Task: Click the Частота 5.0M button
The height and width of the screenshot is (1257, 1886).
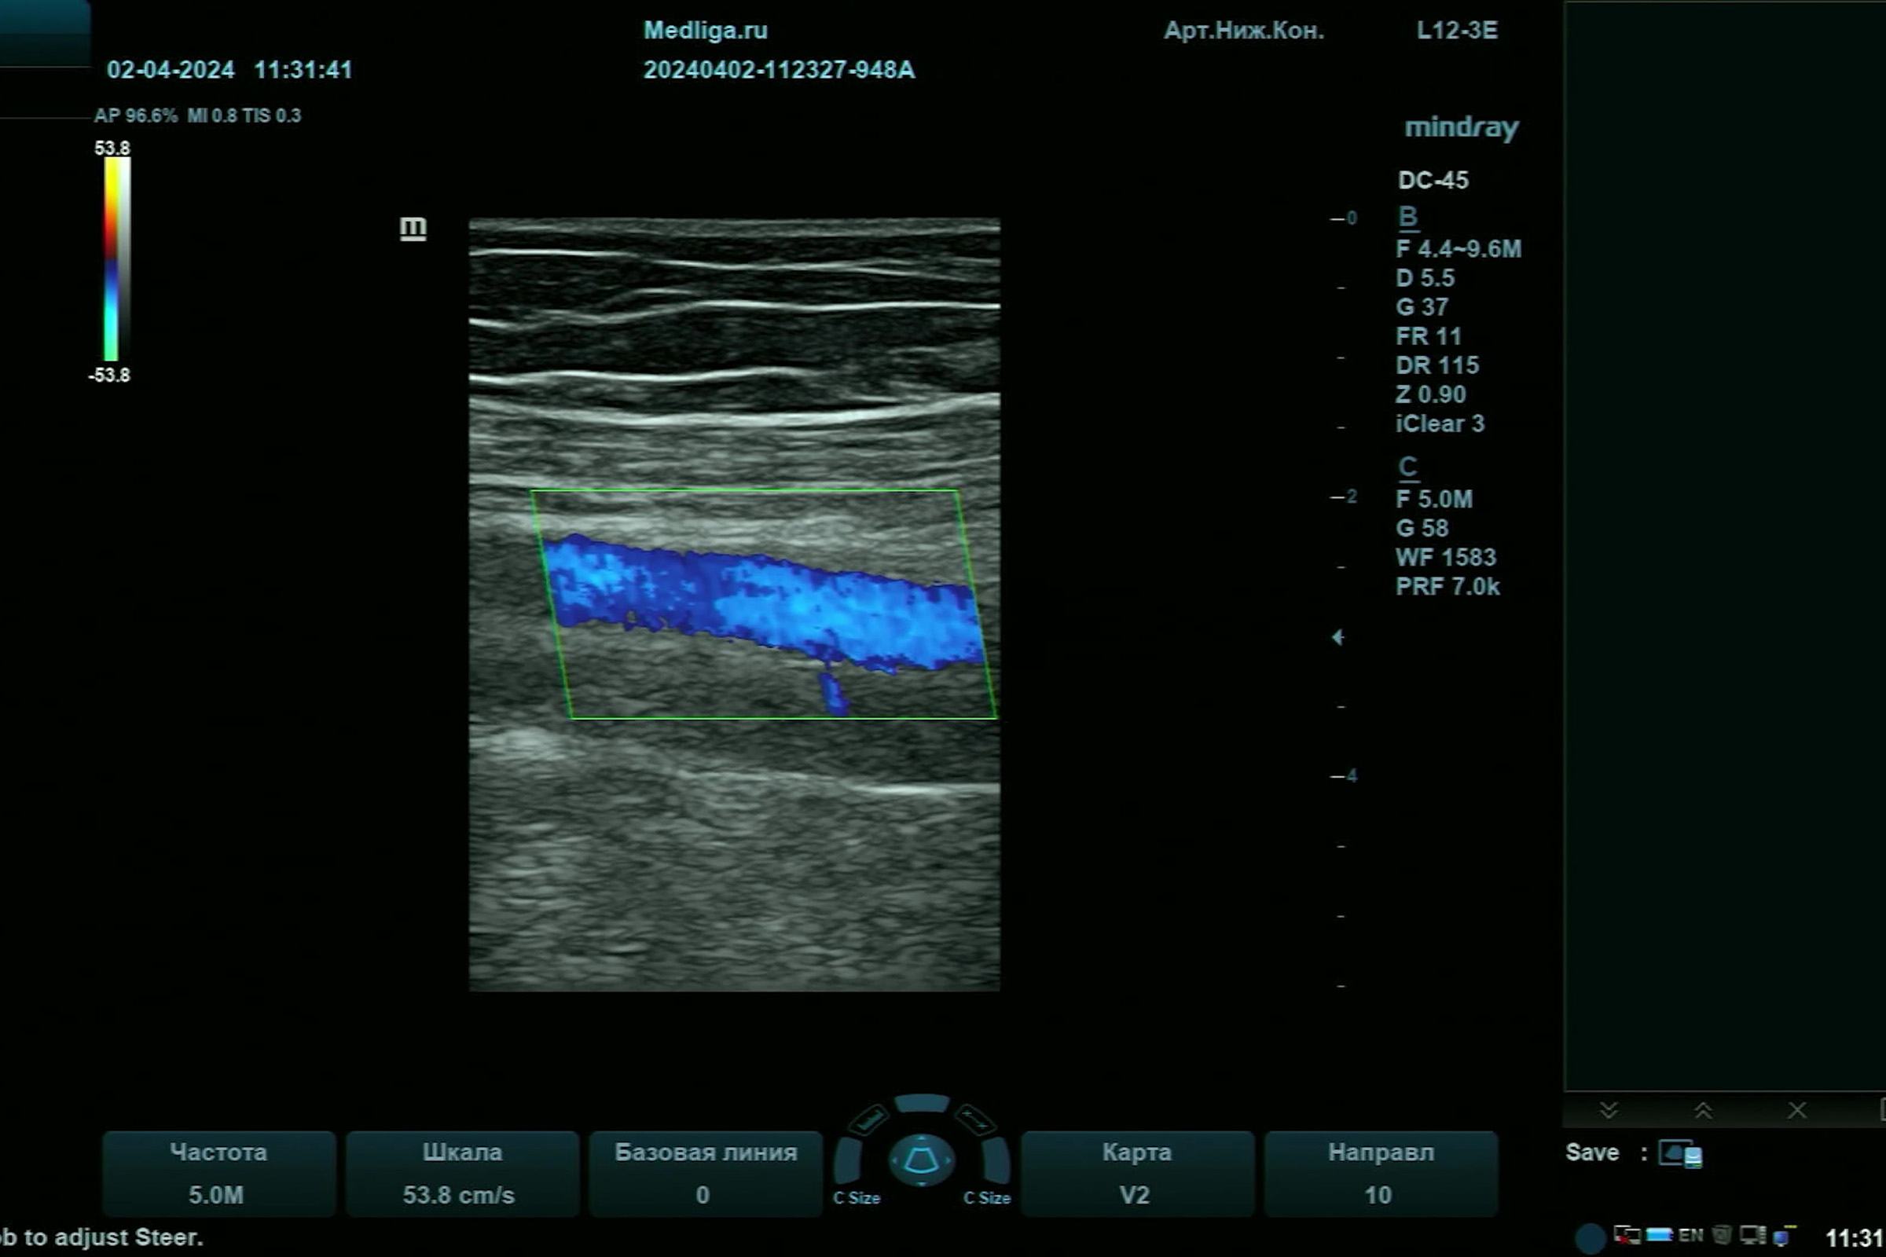Action: 218,1174
